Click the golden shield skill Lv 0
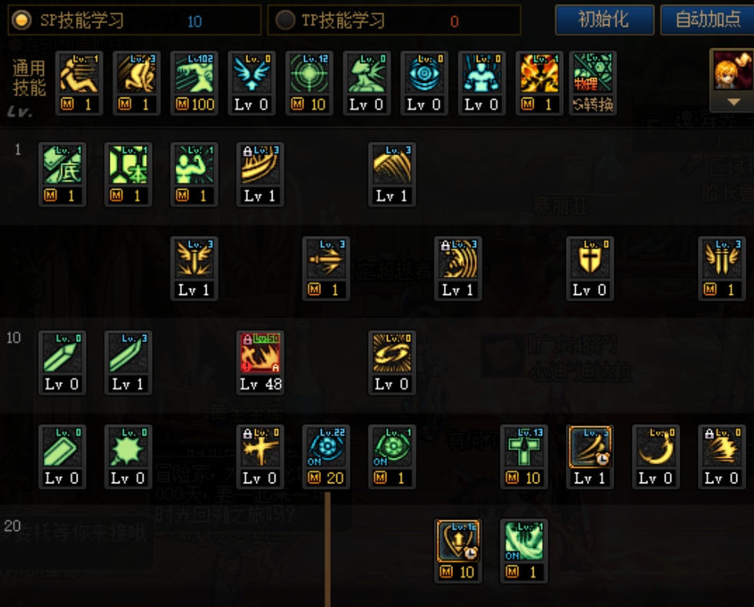Viewport: 754px width, 607px height. coord(590,269)
